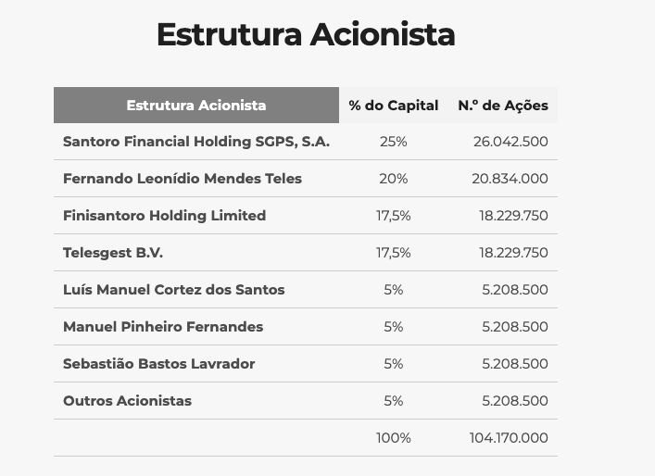This screenshot has width=655, height=476.
Task: Click the N.º de Ações column header
Action: coord(503,106)
